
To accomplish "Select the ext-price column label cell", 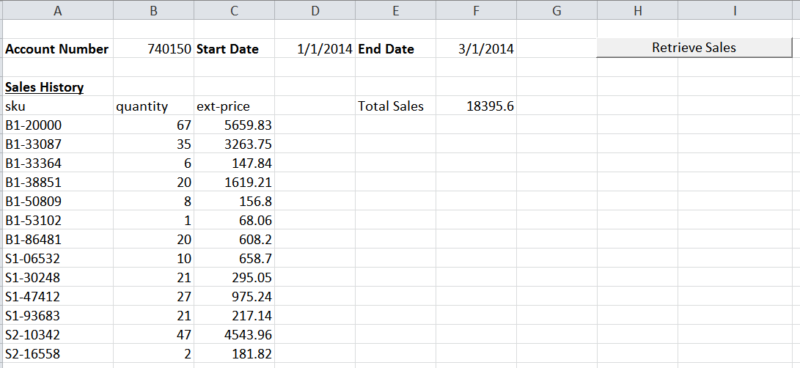I will pos(224,106).
